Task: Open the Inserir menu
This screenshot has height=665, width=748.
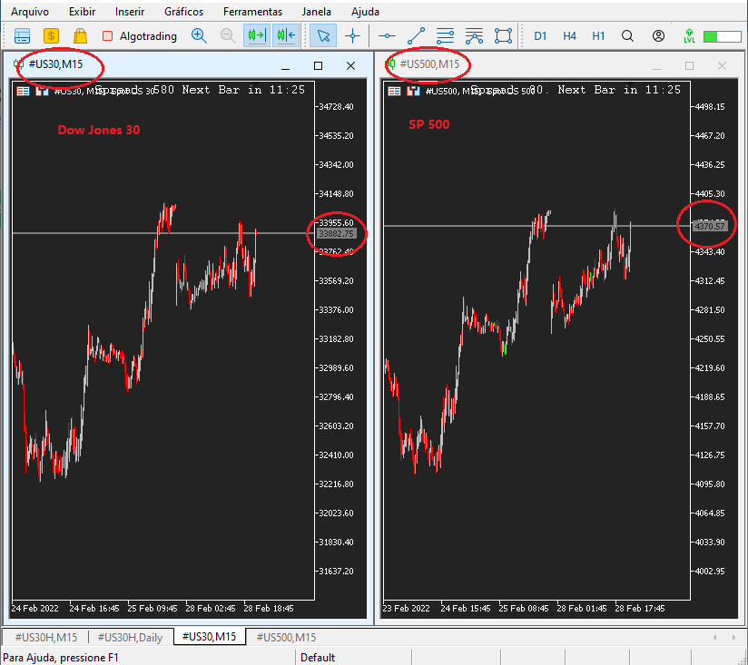Action: coord(129,12)
